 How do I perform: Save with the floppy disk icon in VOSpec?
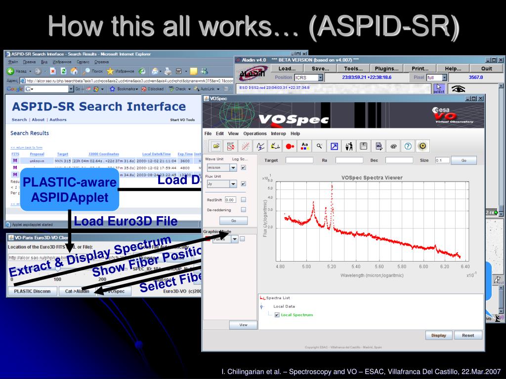[364, 146]
